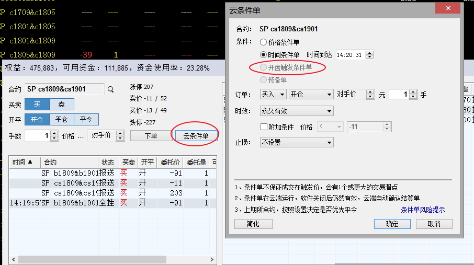Screen dimensions: 474x265
Task: Open the 条件单风险提示 link
Action: pos(423,210)
